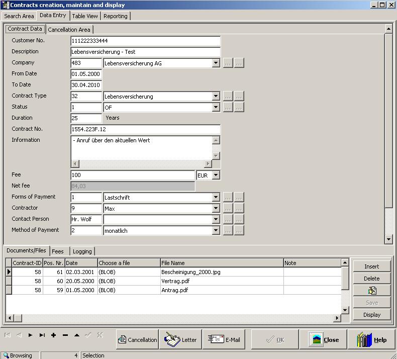Delete record with minus navigator icon
The image size is (397, 359).
click(x=65, y=335)
